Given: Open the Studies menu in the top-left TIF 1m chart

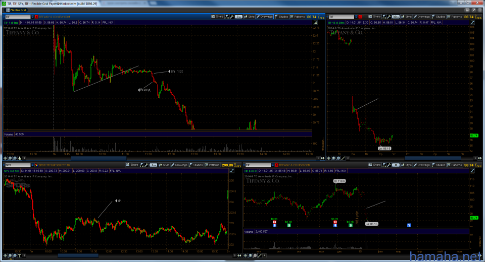Looking at the screenshot, I should tap(281, 17).
